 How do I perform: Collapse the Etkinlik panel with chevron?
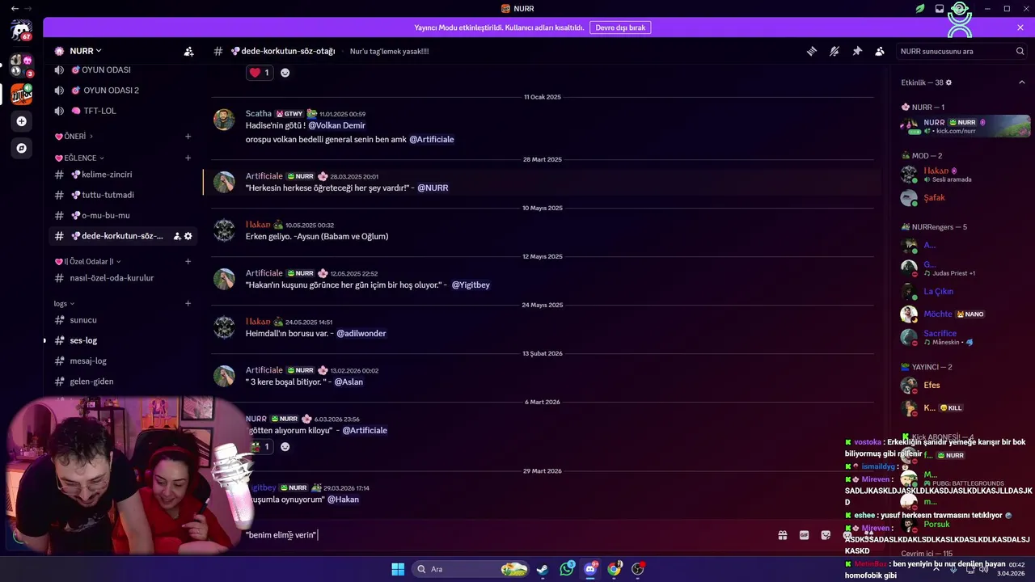pos(1021,82)
